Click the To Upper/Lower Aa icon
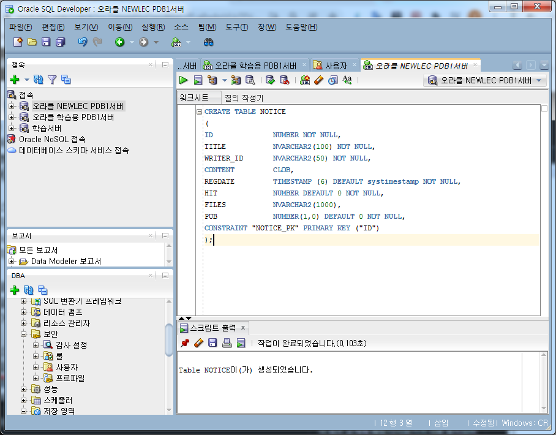The image size is (556, 435). click(347, 80)
